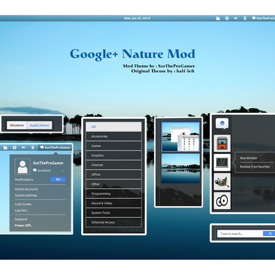This screenshot has height=275, width=275.
Task: Select the highlighted workspace thumbnail with windows
Action: pos(181,137)
